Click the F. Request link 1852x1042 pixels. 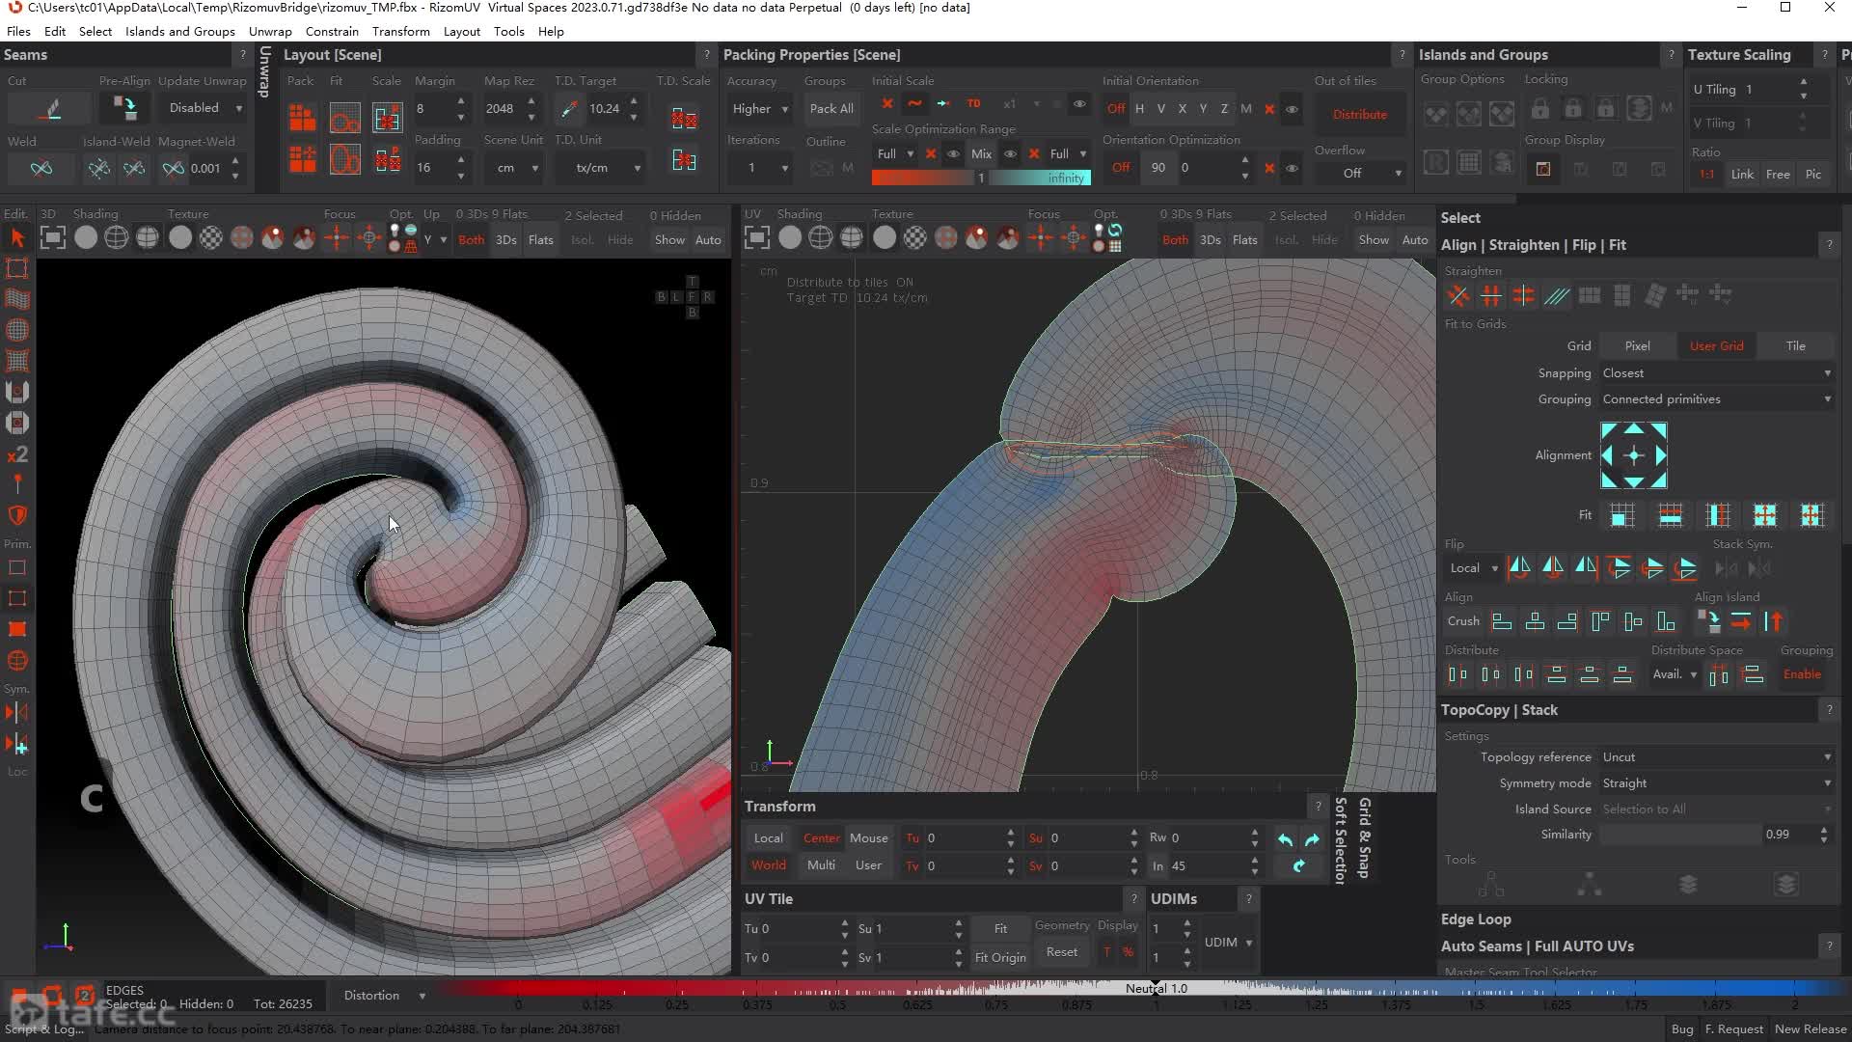click(1733, 1029)
